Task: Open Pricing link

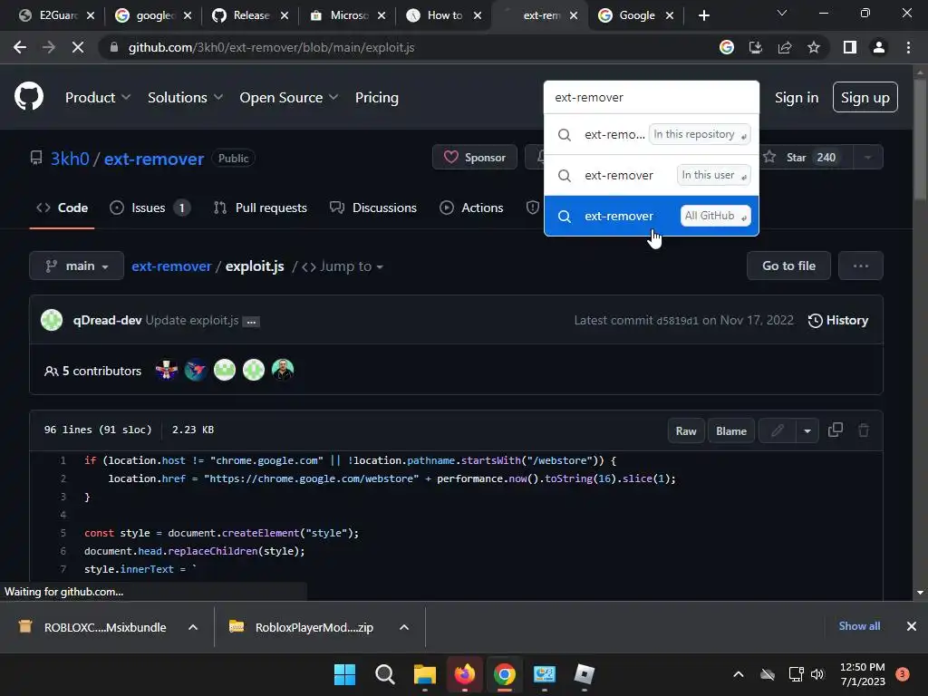Action: 376,97
